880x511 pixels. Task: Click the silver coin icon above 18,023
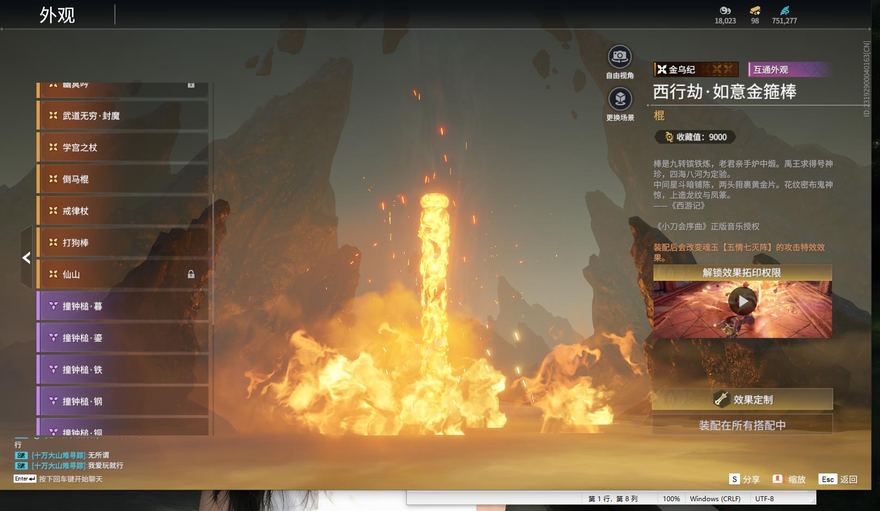[725, 10]
